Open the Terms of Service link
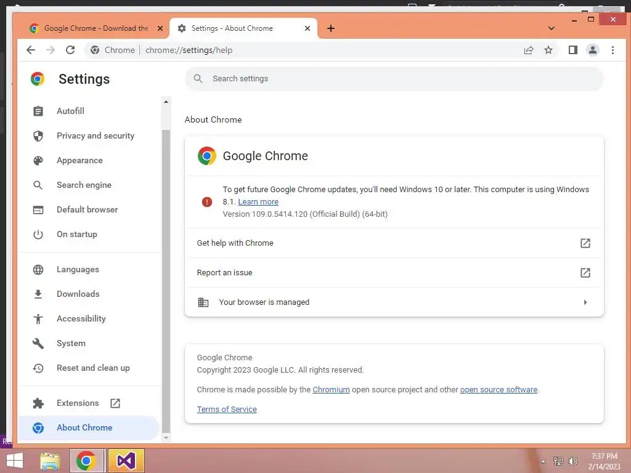631x473 pixels. [x=227, y=410]
